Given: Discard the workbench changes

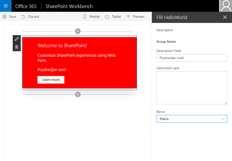Looking at the screenshot, I should [x=30, y=17].
